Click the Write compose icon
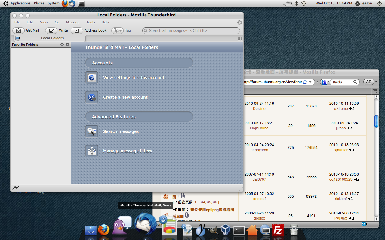The height and width of the screenshot is (240, 385). (51, 31)
